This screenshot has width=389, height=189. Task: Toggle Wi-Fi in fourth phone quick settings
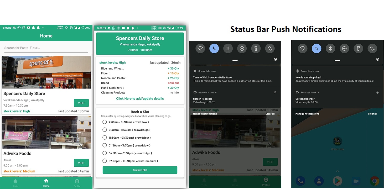(x=303, y=48)
